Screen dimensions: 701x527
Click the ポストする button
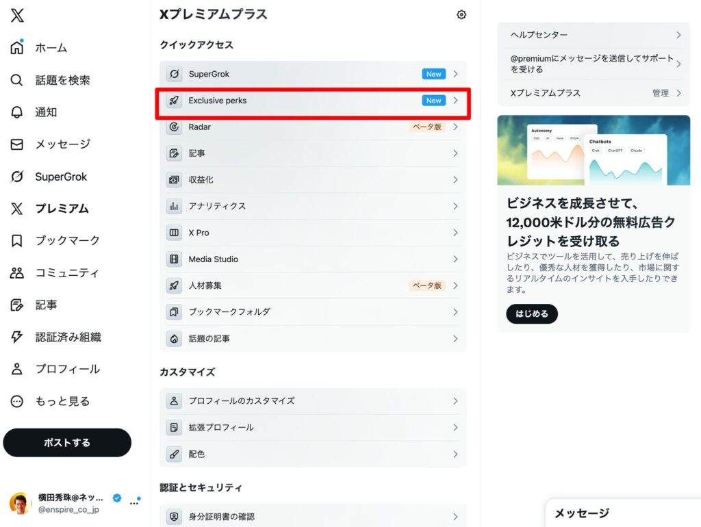(x=67, y=443)
